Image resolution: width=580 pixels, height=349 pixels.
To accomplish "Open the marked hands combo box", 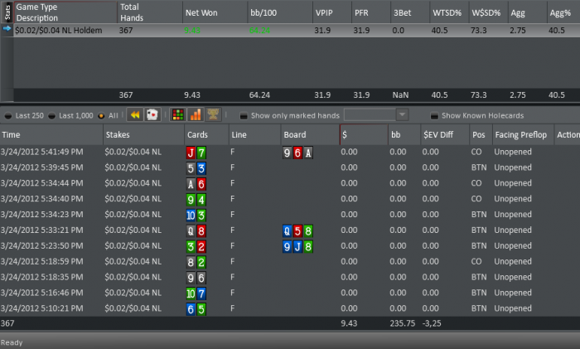I will pyautogui.click(x=376, y=115).
